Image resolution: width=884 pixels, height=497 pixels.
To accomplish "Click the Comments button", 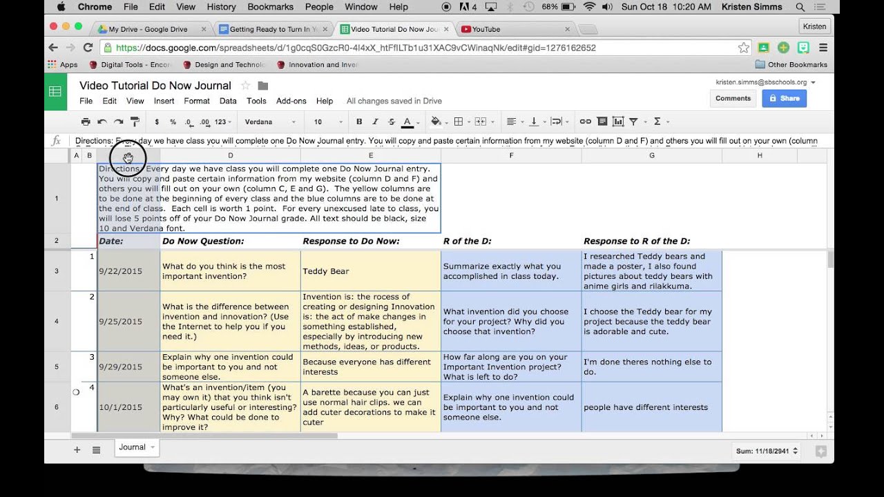I will (733, 99).
